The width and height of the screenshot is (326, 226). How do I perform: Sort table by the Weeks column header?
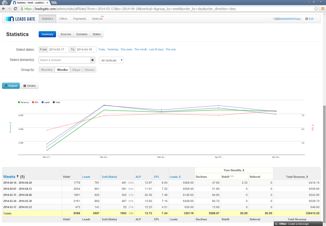(9, 177)
